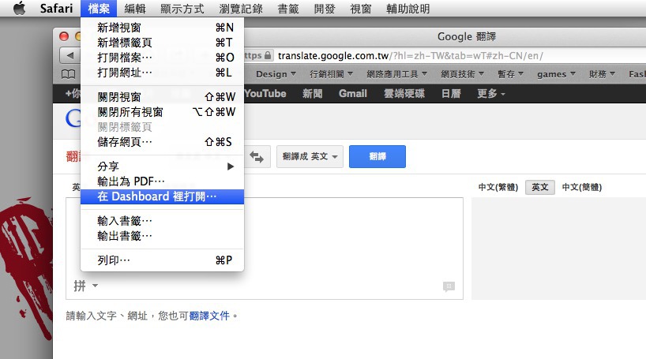Open 暫存 bookmarks folder dropdown

pyautogui.click(x=510, y=74)
